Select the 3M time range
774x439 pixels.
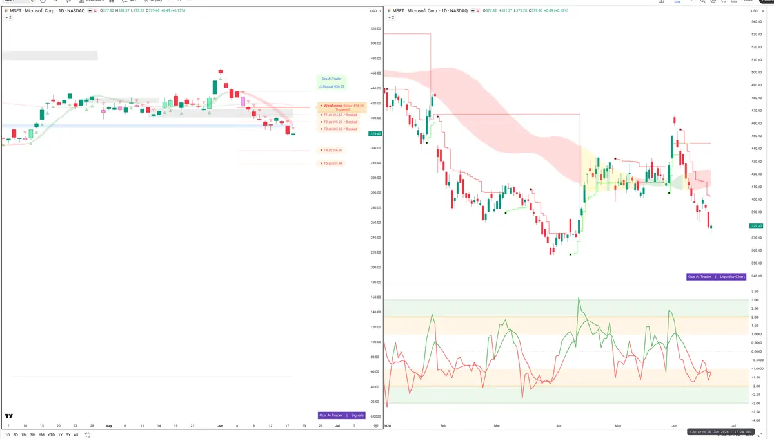tap(32, 434)
